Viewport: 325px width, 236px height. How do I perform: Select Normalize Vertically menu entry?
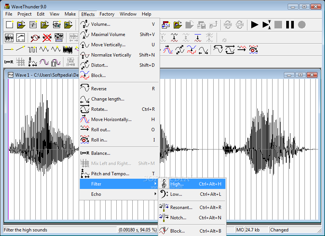[119, 55]
